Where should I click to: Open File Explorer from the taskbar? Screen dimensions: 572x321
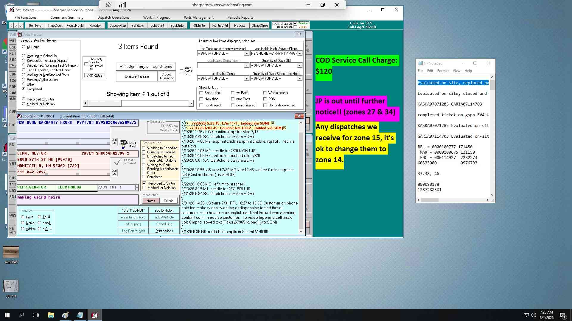point(51,315)
